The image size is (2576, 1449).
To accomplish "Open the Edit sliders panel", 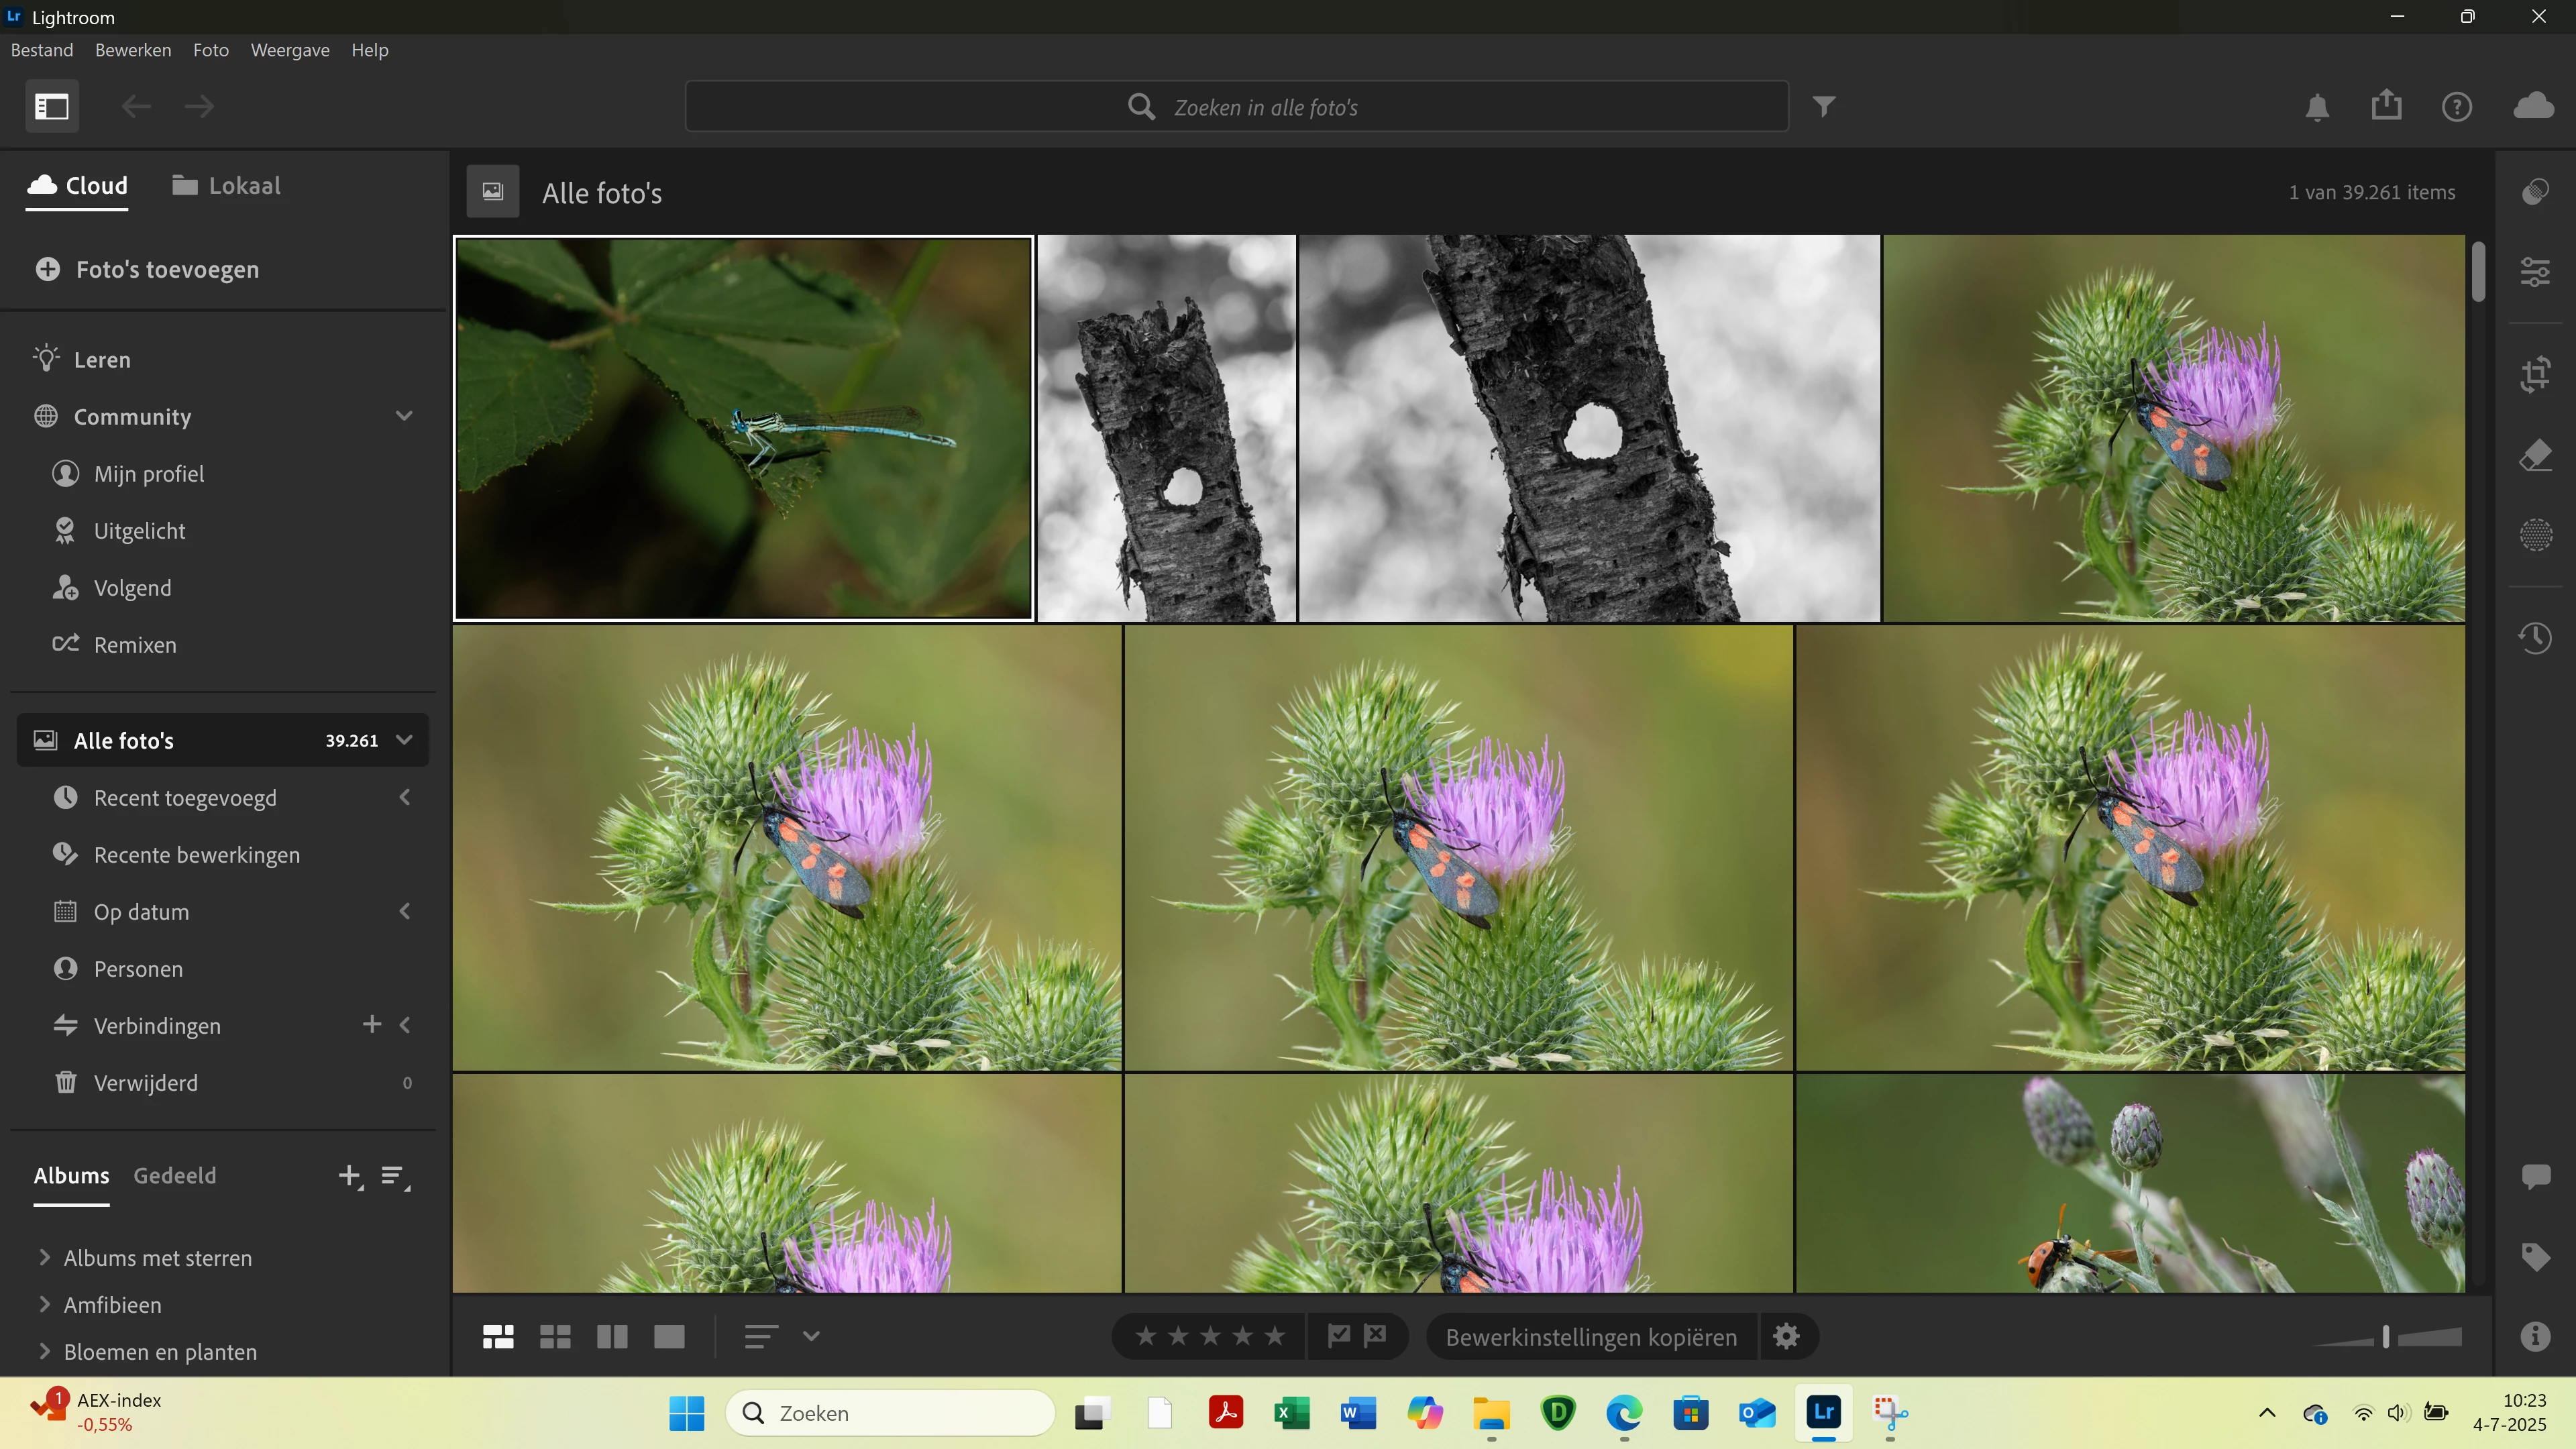I will pyautogui.click(x=2535, y=271).
